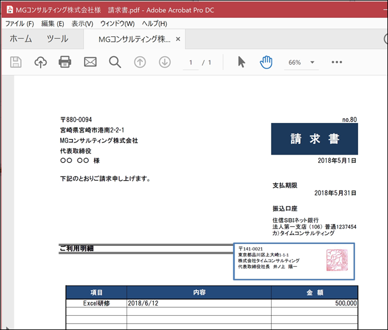Click the 66% zoom value field
Viewport: 388px width, 330px height.
294,62
